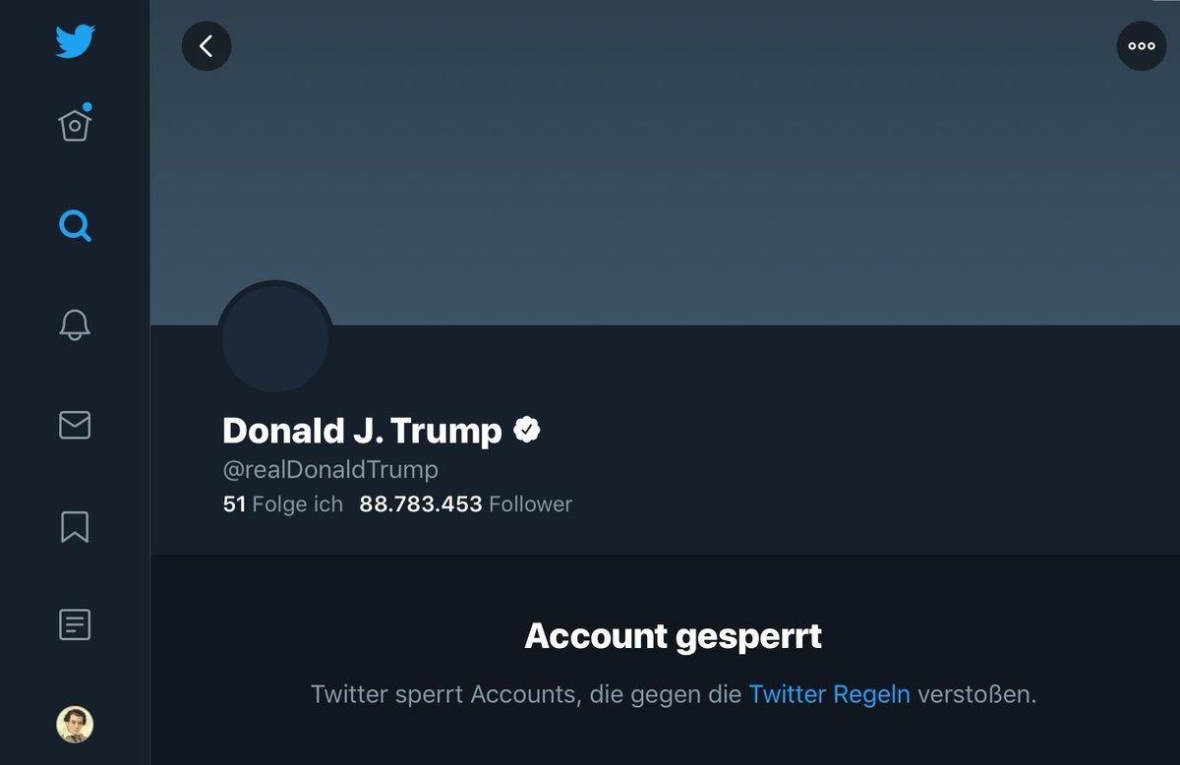
Task: Open the "88.783.453 Follower" list
Action: (x=465, y=504)
